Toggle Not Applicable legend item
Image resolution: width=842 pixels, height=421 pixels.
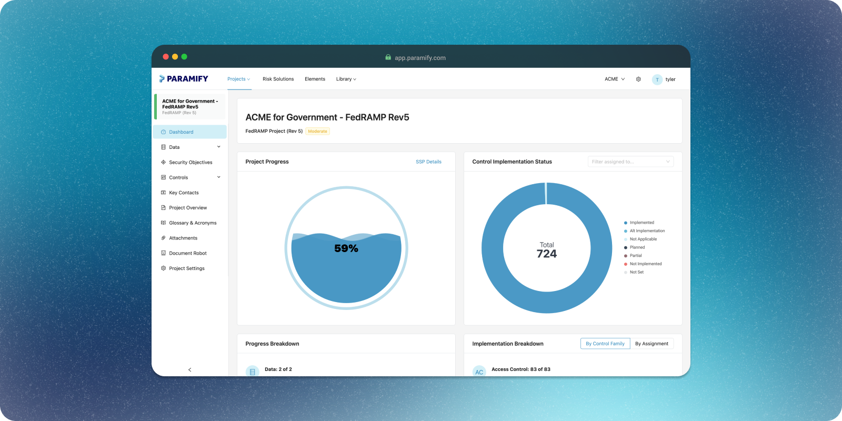[x=640, y=239]
